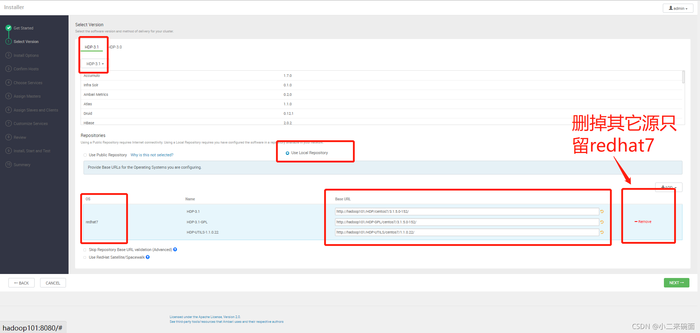
Task: Click the Summary step label
Action: pyautogui.click(x=22, y=165)
